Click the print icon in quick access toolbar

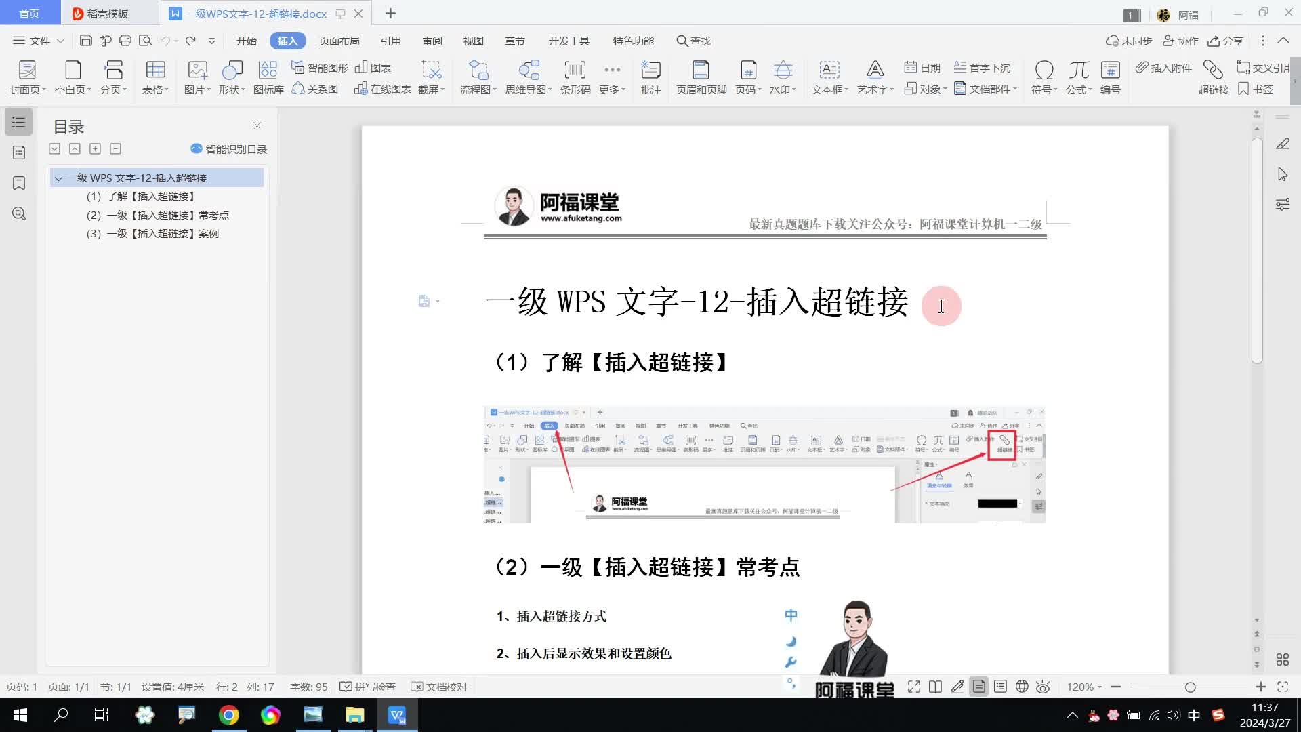[125, 41]
